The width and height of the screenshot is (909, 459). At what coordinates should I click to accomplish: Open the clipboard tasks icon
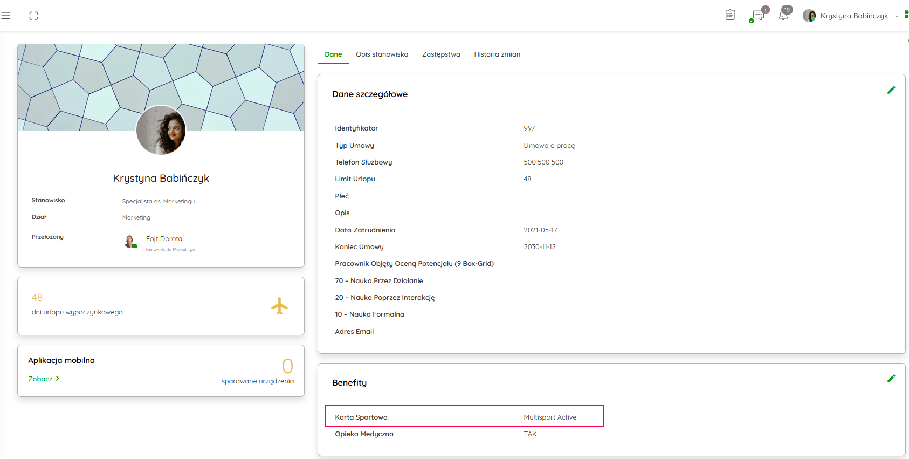pos(730,15)
